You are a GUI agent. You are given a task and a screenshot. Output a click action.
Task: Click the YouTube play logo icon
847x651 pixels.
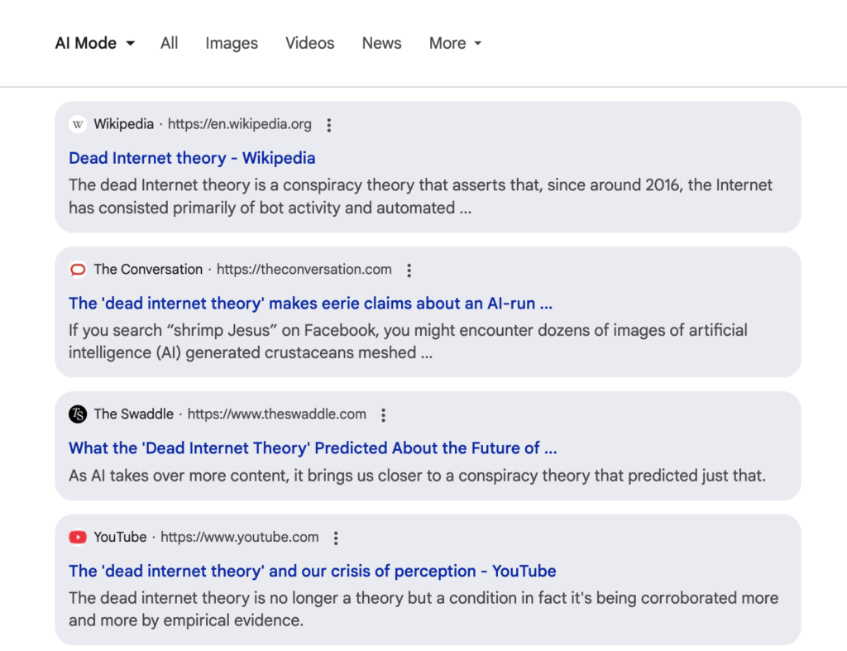pos(78,538)
